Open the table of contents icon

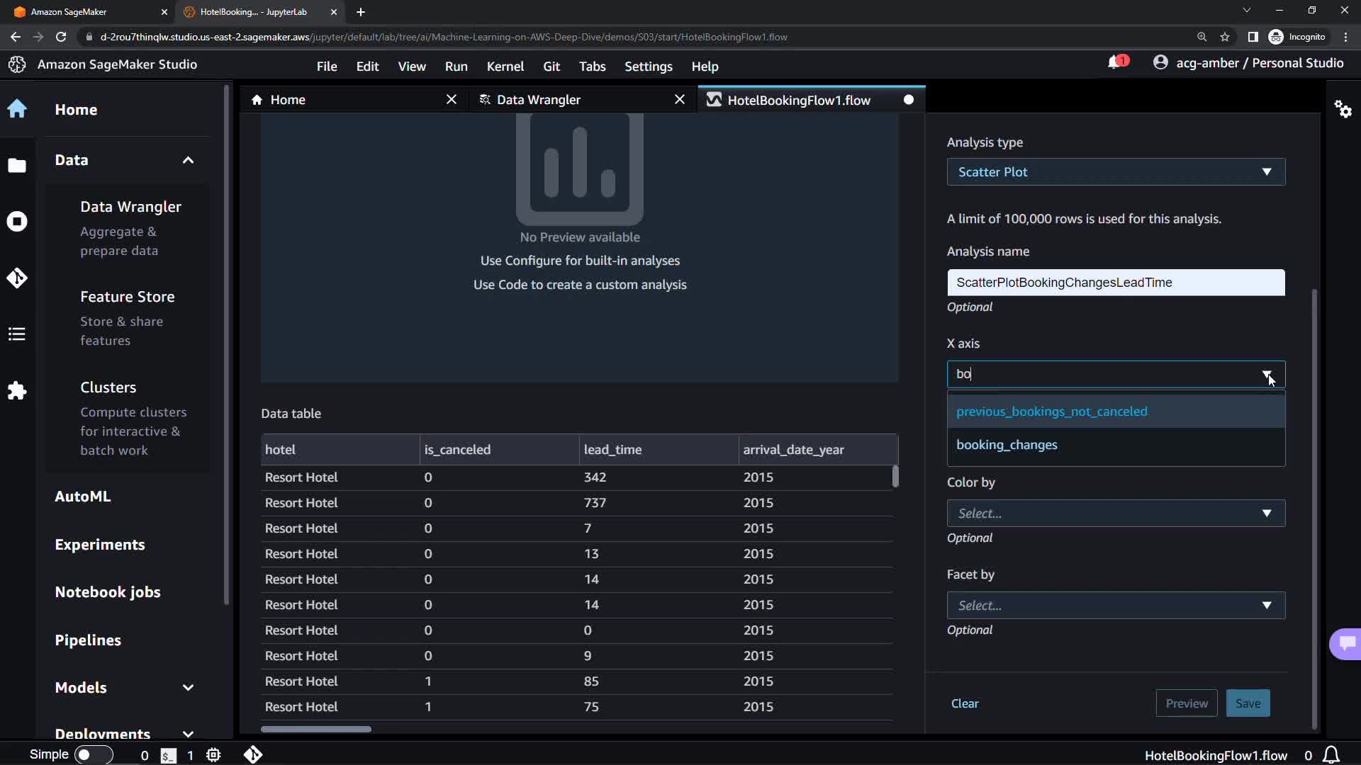coord(17,334)
